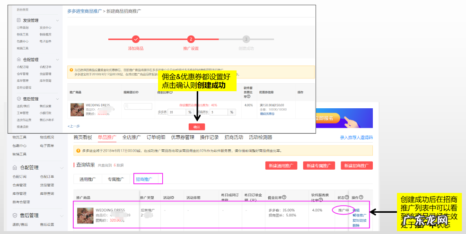The image size is (466, 234).
Task: Select 专属推广 sub-tab
Action: point(115,179)
